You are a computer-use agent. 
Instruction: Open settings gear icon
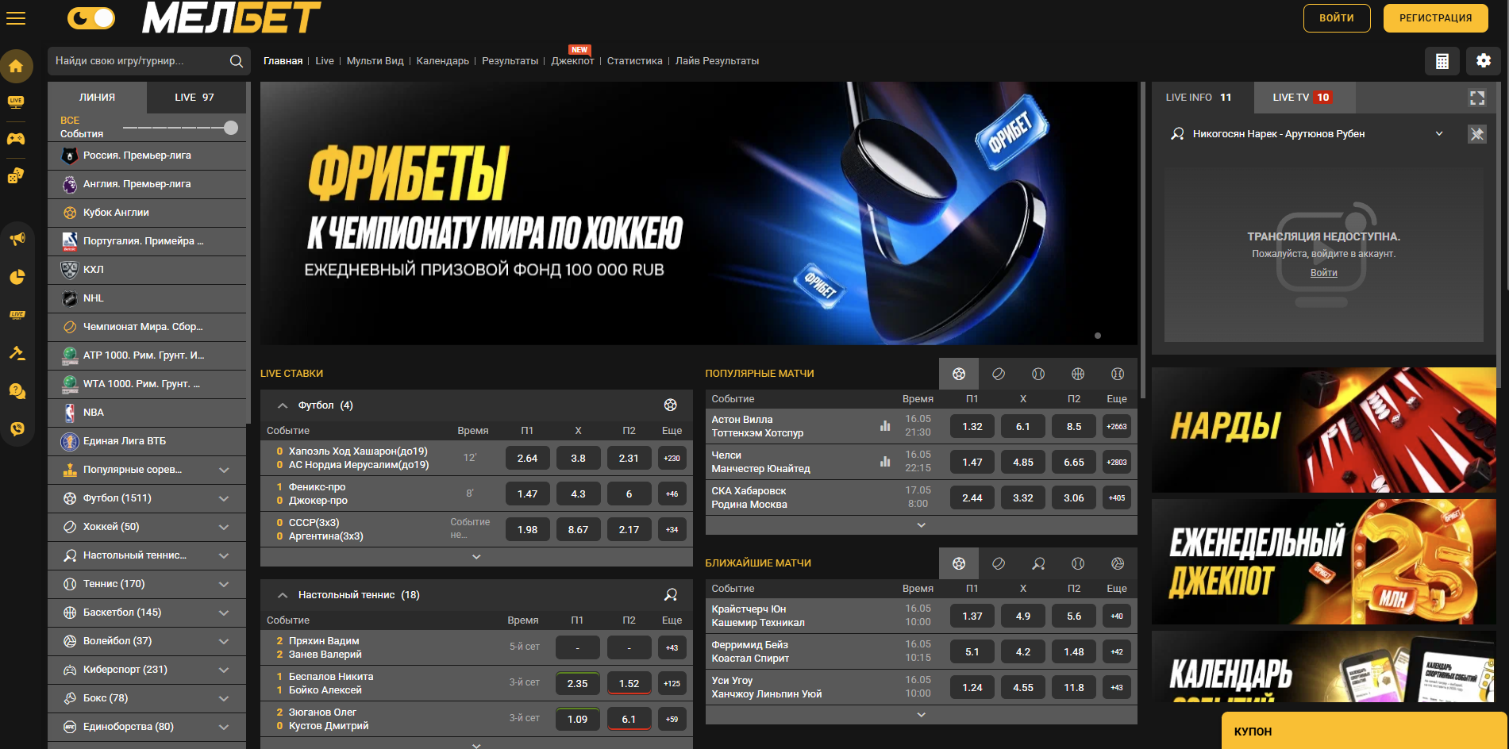1483,61
